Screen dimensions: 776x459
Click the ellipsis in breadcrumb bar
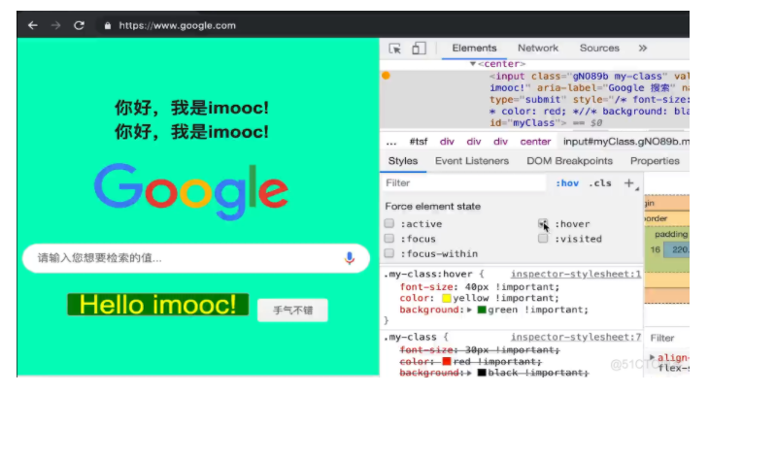tap(391, 142)
